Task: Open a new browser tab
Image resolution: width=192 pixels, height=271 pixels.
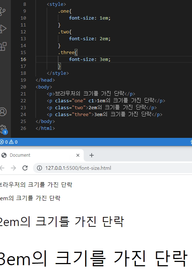Action: coord(92,155)
